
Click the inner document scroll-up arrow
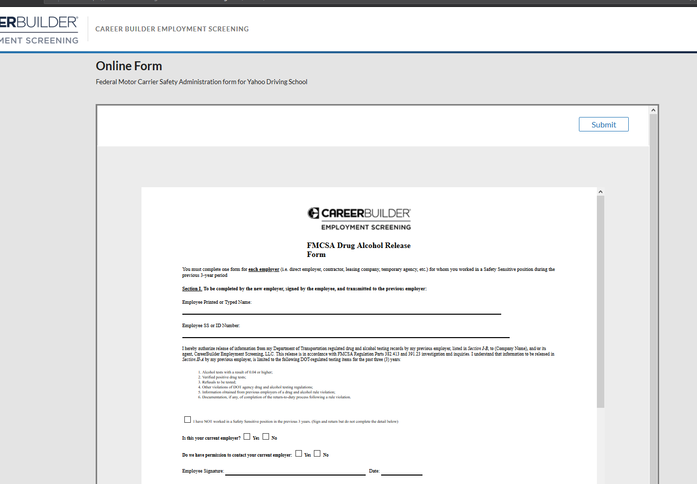pyautogui.click(x=600, y=192)
